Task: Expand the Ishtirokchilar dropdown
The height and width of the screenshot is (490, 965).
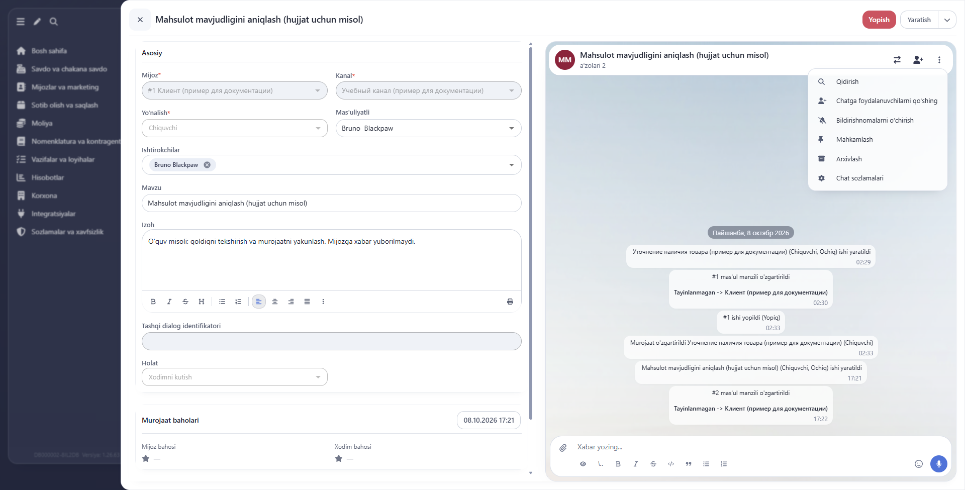Action: (512, 165)
